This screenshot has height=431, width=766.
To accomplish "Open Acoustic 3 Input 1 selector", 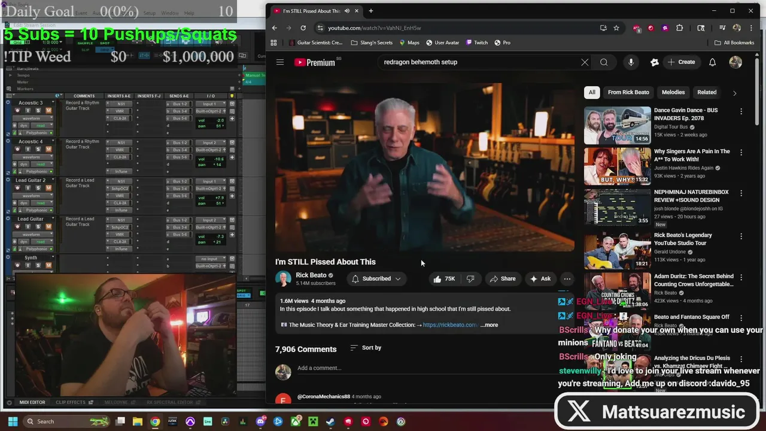I will point(211,104).
